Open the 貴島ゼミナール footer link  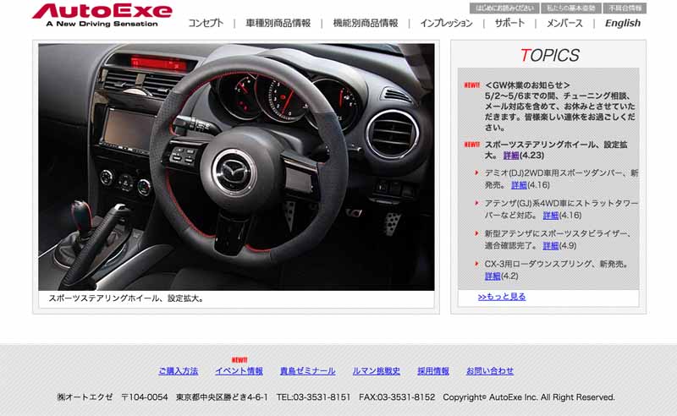[x=308, y=371]
